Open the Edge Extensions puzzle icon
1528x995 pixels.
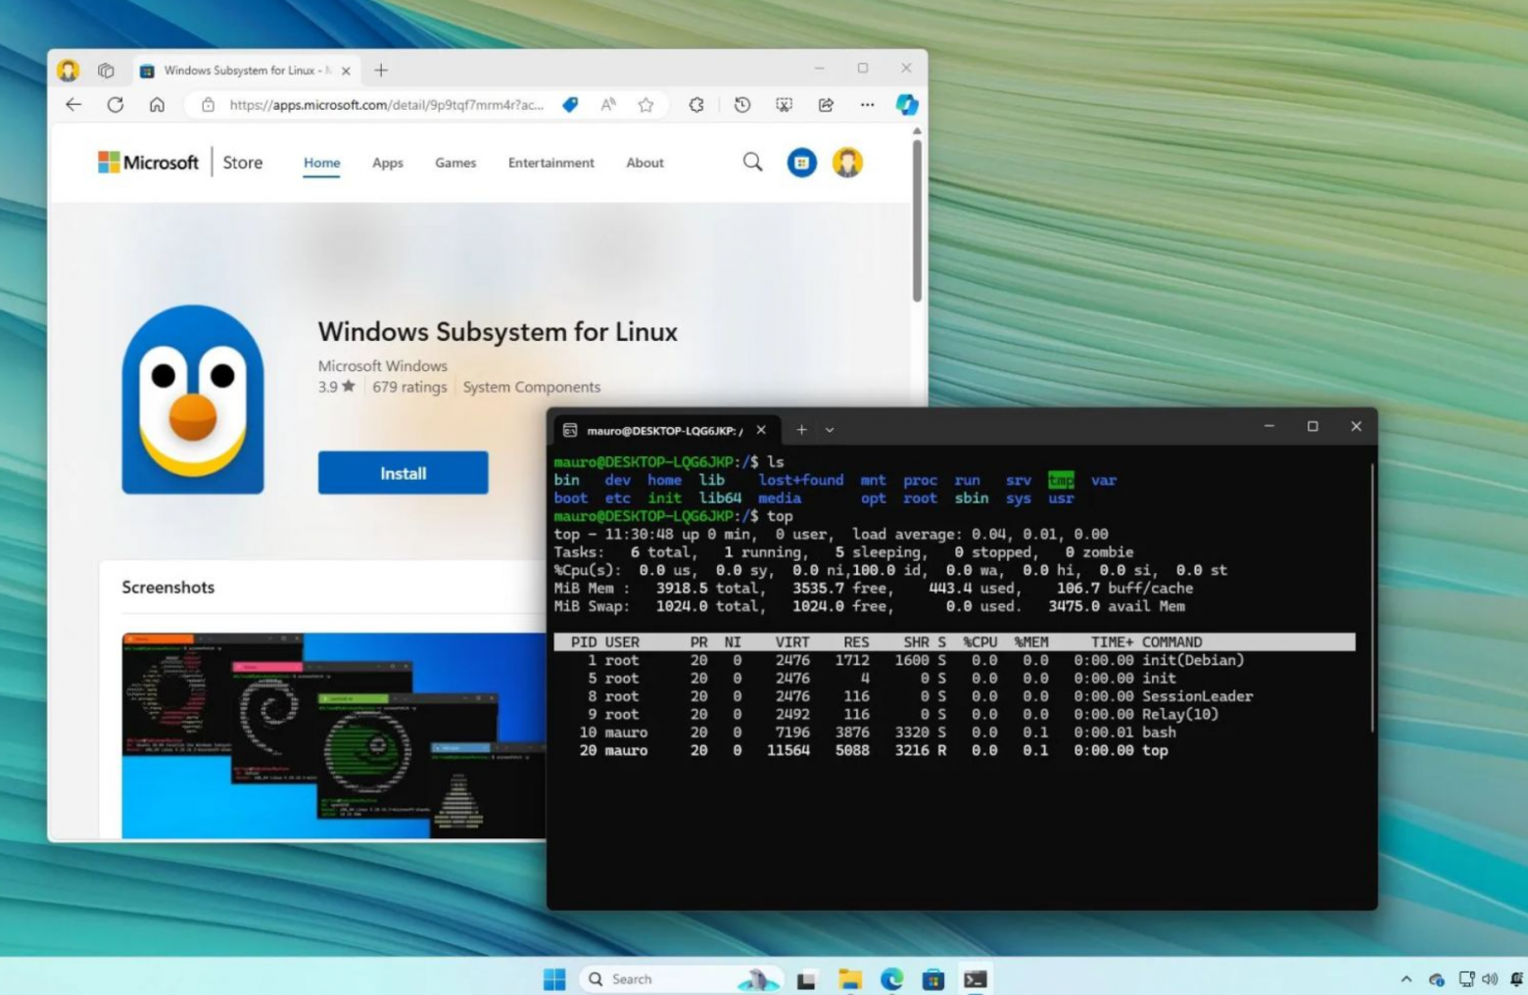coord(696,105)
